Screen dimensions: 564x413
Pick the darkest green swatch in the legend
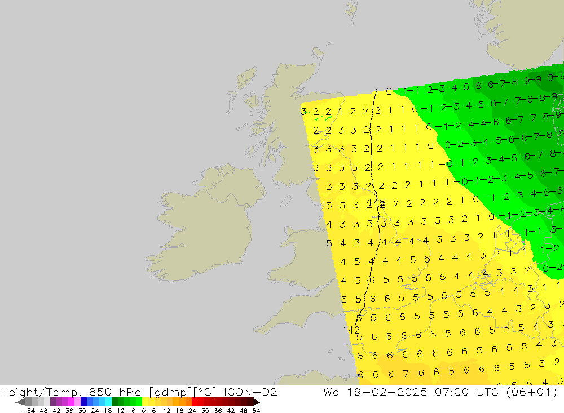tap(114, 402)
